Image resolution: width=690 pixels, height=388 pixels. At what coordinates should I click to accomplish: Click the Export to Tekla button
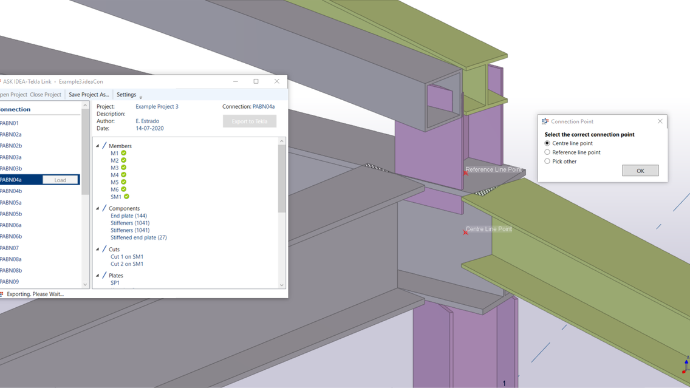(x=250, y=121)
